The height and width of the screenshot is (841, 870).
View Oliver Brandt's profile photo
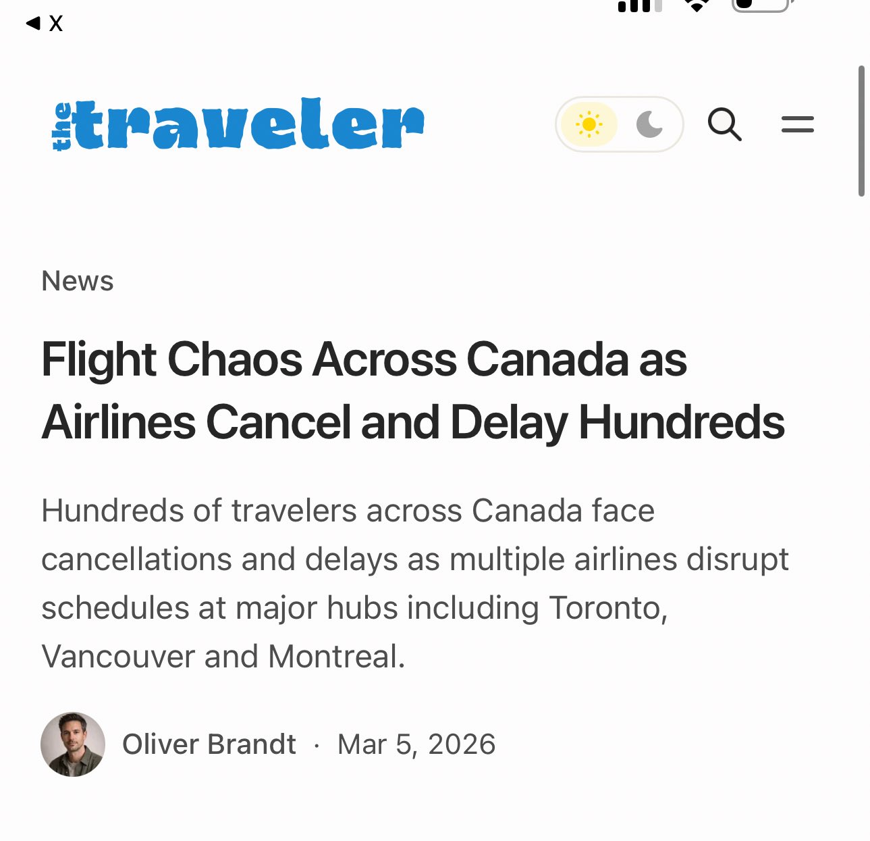pos(73,744)
